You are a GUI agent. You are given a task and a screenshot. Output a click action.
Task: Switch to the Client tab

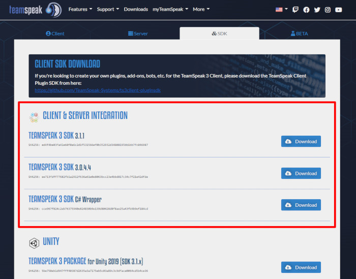coord(55,34)
